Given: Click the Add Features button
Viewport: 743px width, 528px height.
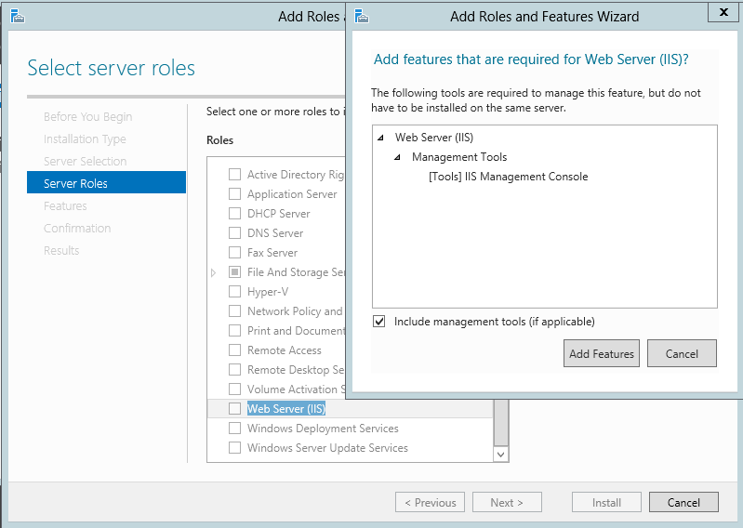Looking at the screenshot, I should coord(602,354).
